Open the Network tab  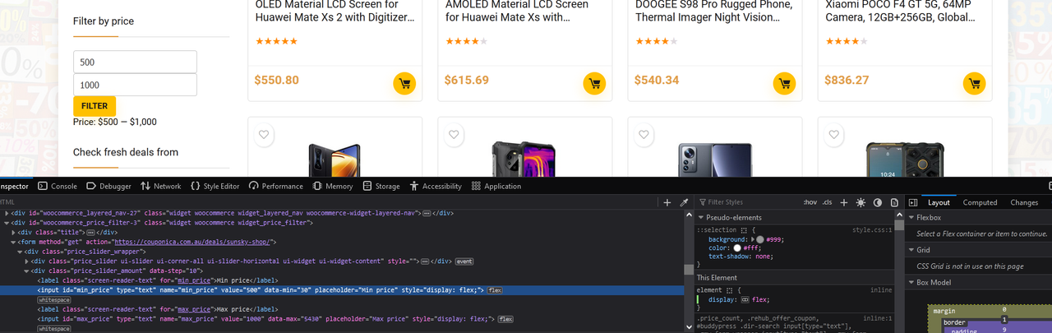point(160,187)
